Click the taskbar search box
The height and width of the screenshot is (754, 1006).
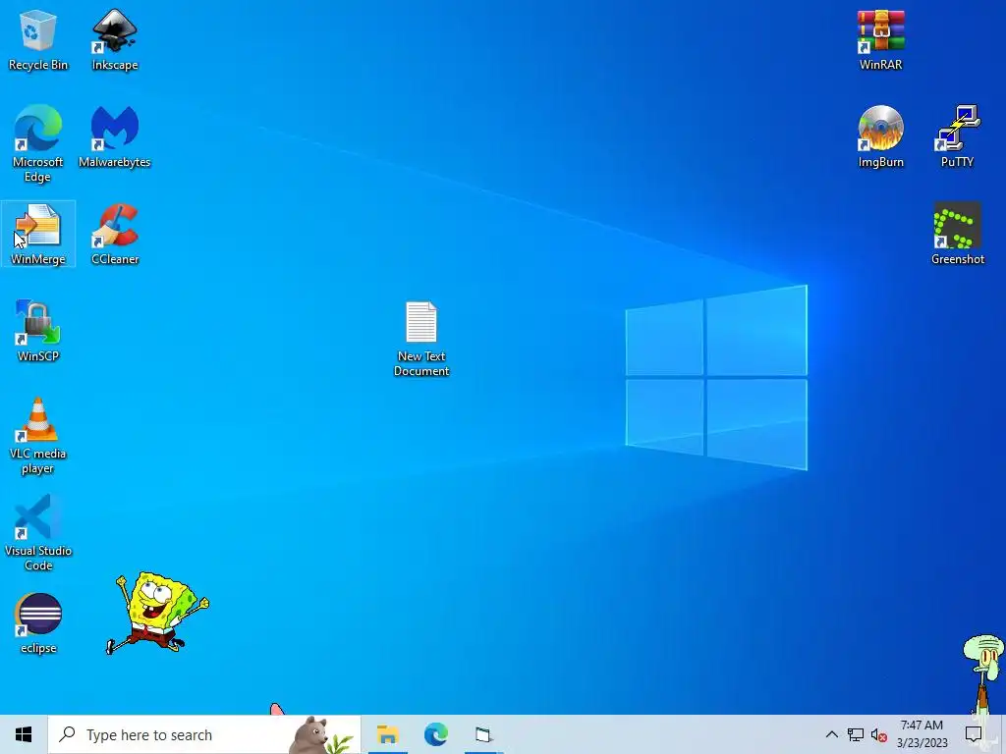[204, 734]
